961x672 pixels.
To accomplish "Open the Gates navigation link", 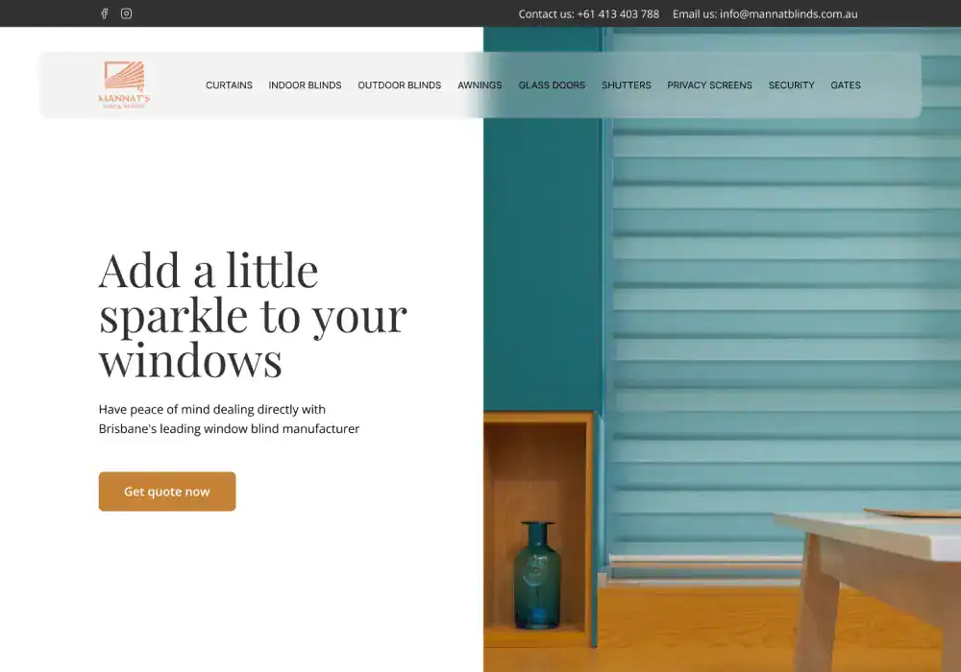I will pyautogui.click(x=846, y=85).
